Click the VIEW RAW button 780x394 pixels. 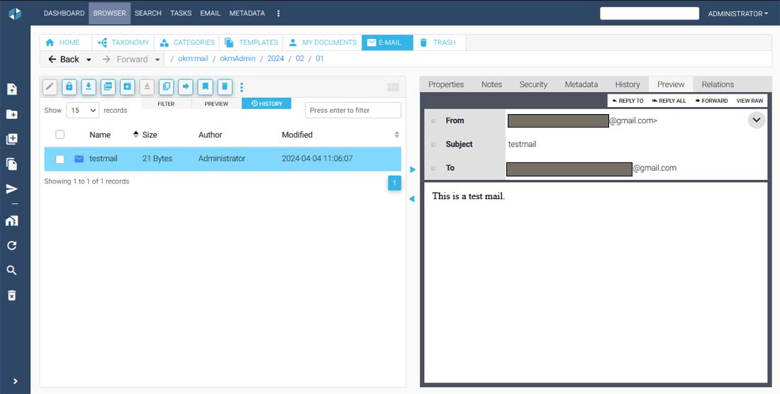[x=750, y=101]
